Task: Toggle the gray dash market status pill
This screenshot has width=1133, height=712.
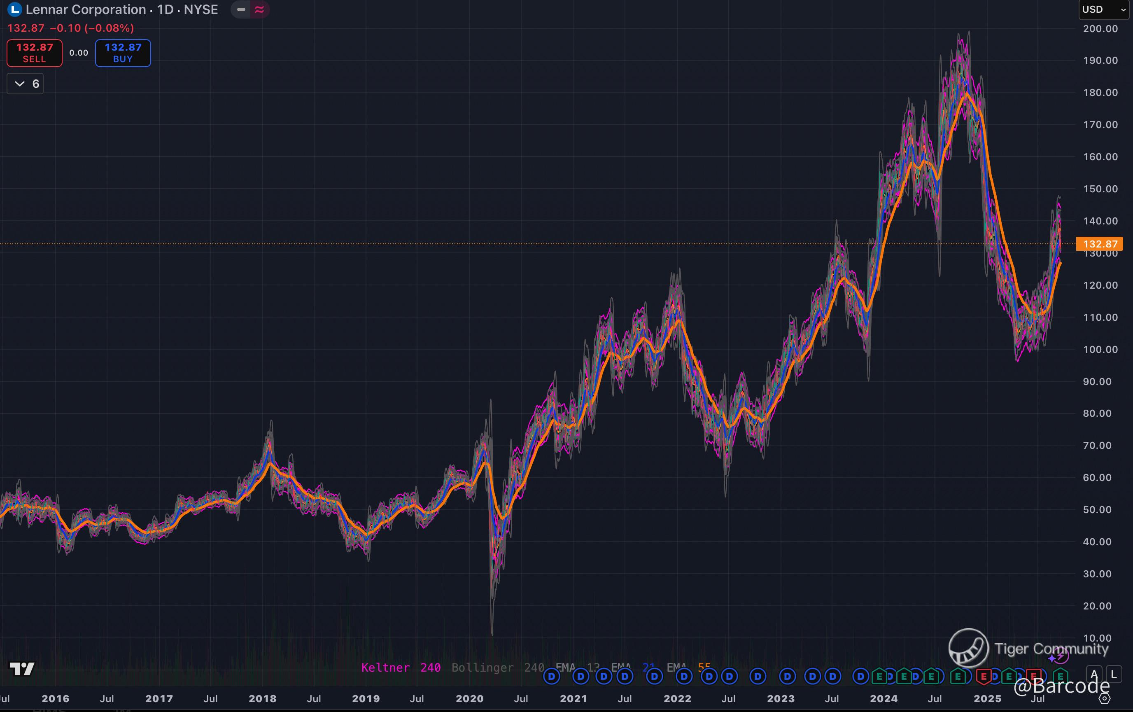Action: 241,9
